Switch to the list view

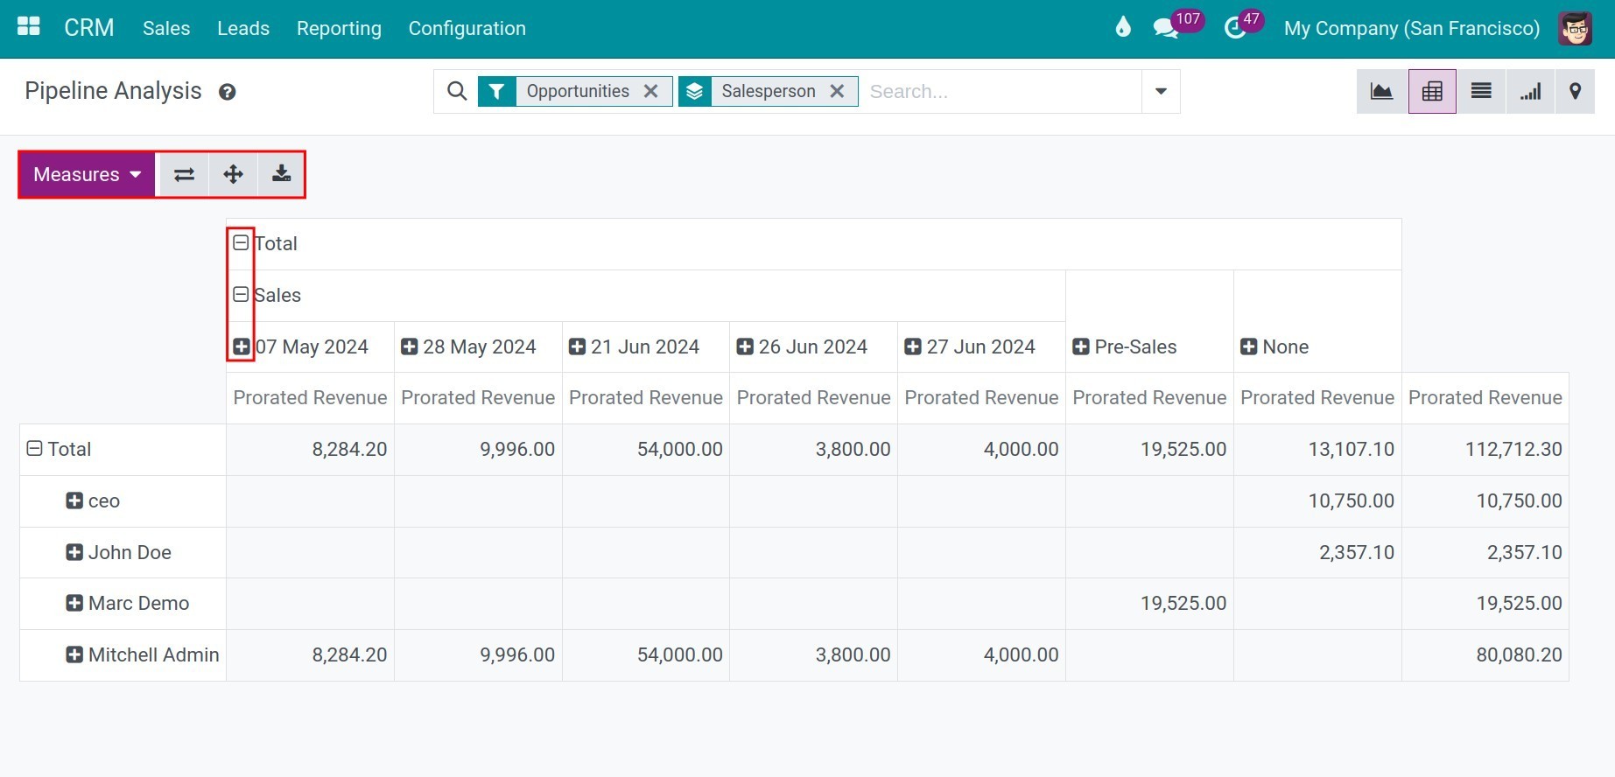1481,91
